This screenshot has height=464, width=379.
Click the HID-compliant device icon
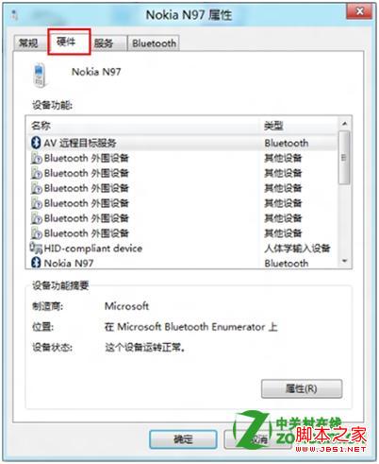point(36,249)
